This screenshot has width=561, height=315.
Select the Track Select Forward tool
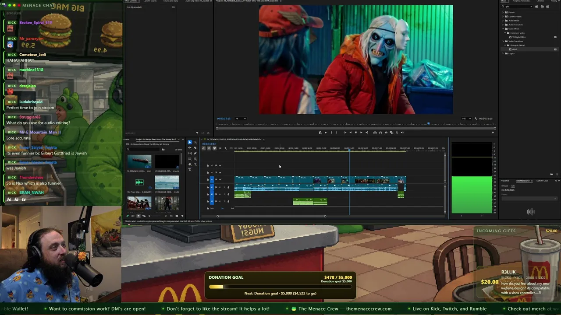coord(195,142)
